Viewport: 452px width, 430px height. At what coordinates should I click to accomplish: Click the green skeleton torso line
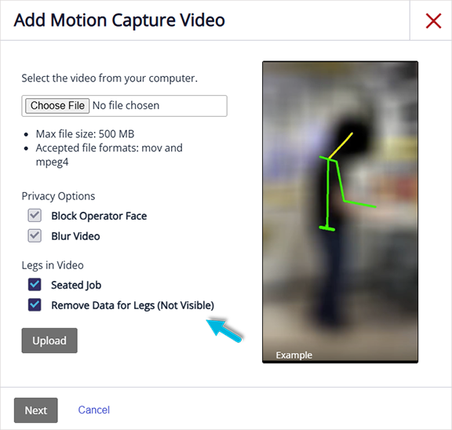pos(328,192)
